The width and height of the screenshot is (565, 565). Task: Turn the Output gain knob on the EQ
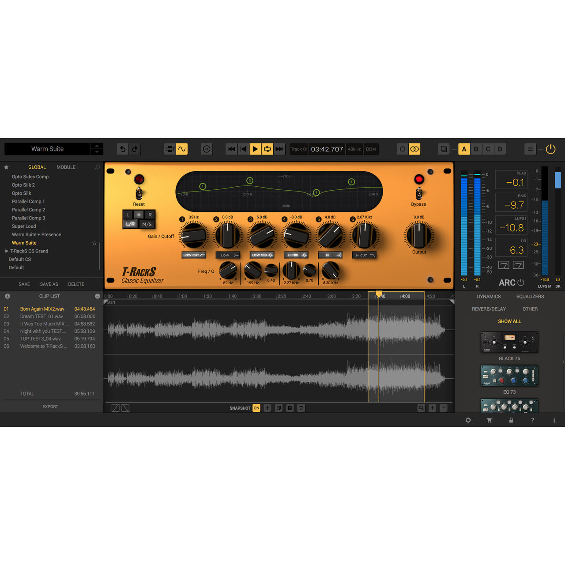point(418,235)
